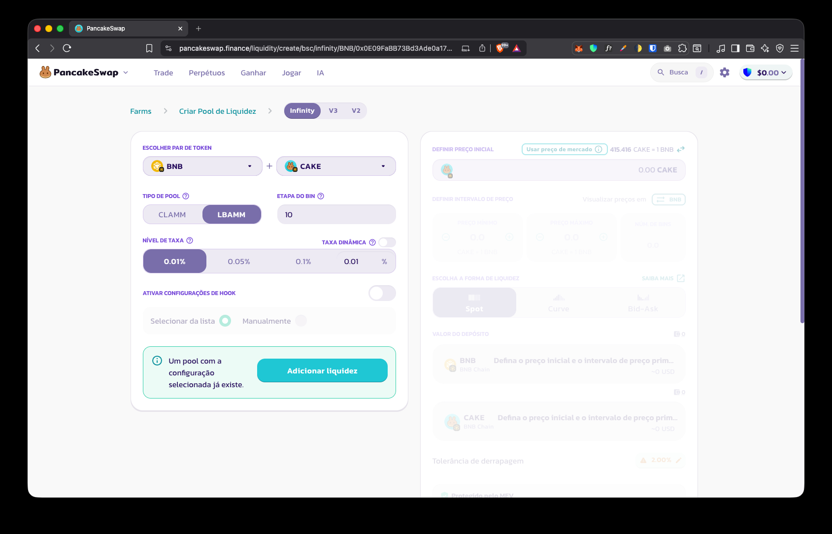Choose the 0.05% fee tier

tap(239, 262)
